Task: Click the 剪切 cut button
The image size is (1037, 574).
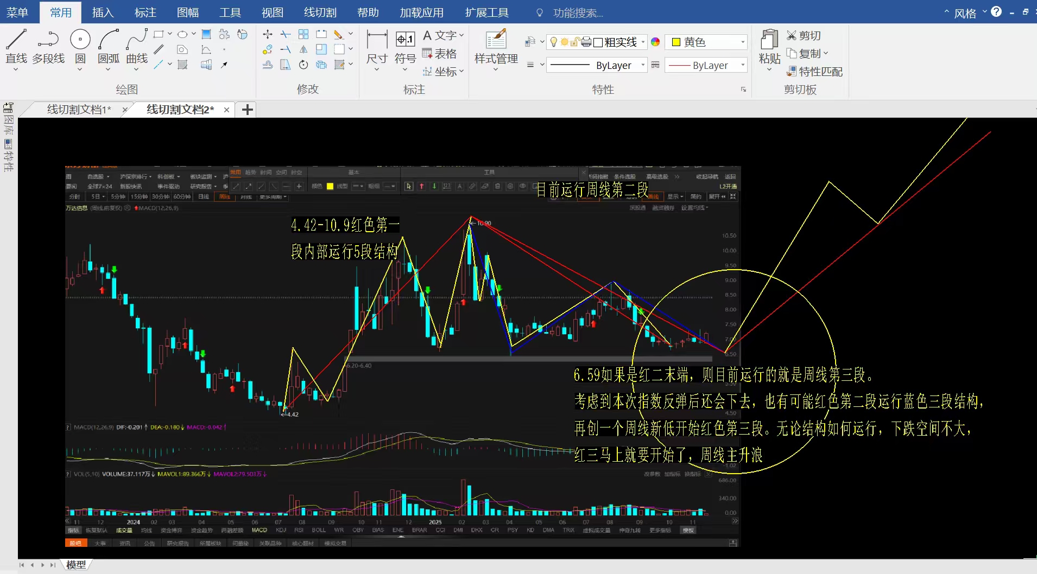Action: coord(804,35)
